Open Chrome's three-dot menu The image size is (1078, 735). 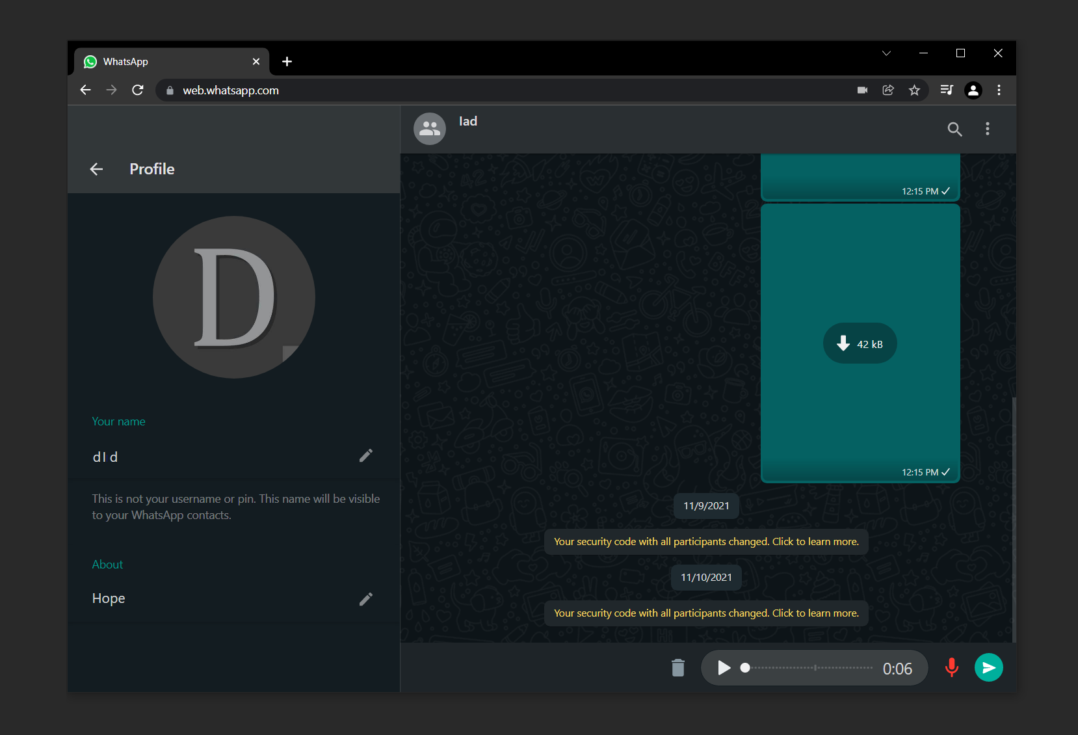[x=999, y=90]
